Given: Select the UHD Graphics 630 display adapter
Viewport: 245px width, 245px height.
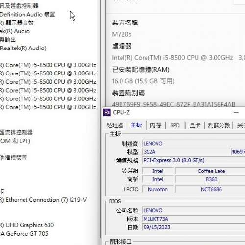Looking at the screenshot, I should (27, 225).
